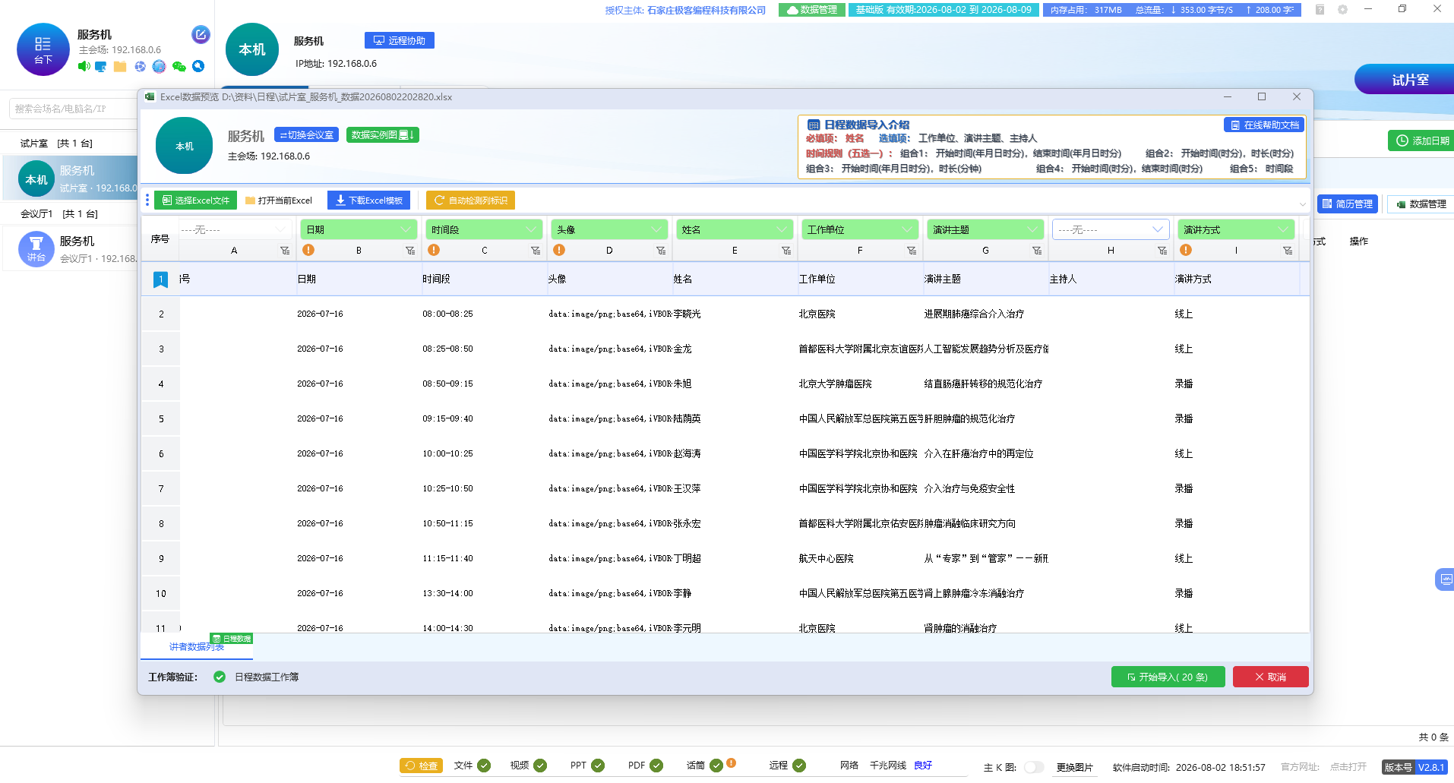1454x783 pixels.
Task: Click the filter icon for column G
Action: pyautogui.click(x=1037, y=251)
